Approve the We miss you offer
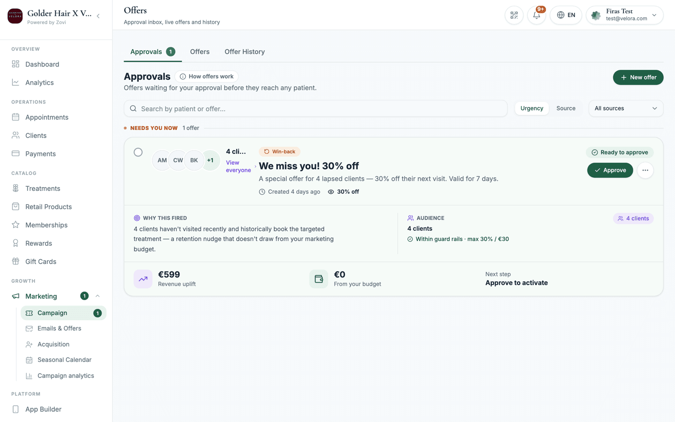The height and width of the screenshot is (422, 675). pos(610,170)
